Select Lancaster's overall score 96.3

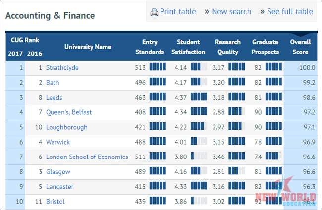point(309,187)
